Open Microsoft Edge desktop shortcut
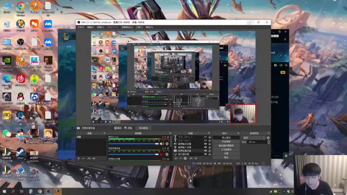Viewport: 347px width, 195px height. pos(7,82)
